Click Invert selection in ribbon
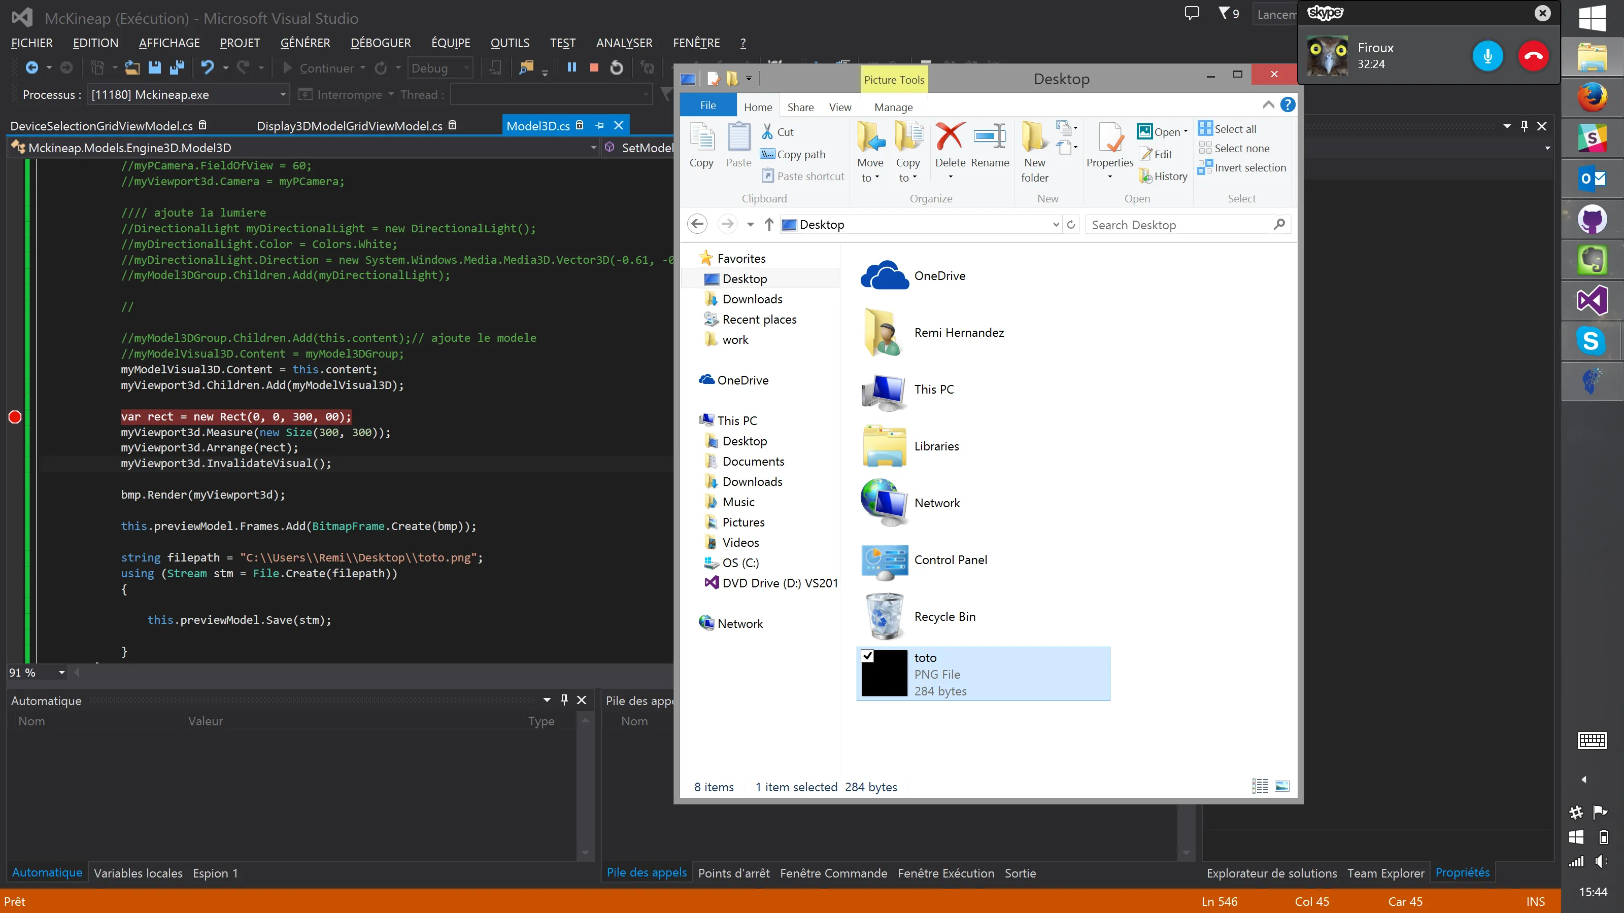This screenshot has width=1624, height=913. 1242,167
